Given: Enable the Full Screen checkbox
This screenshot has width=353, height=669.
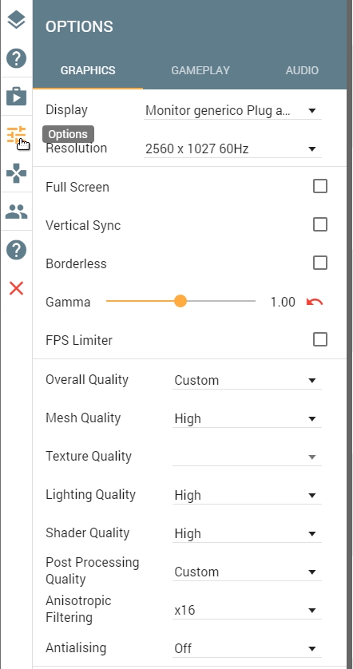Looking at the screenshot, I should coord(320,187).
